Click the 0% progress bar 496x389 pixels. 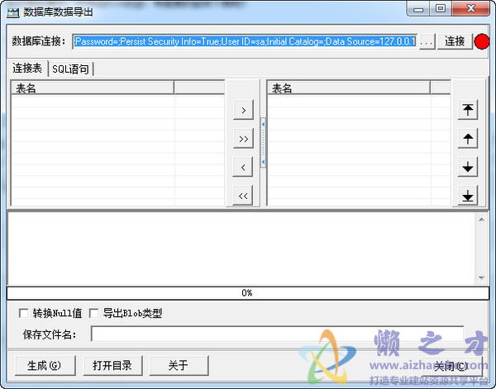click(x=248, y=293)
